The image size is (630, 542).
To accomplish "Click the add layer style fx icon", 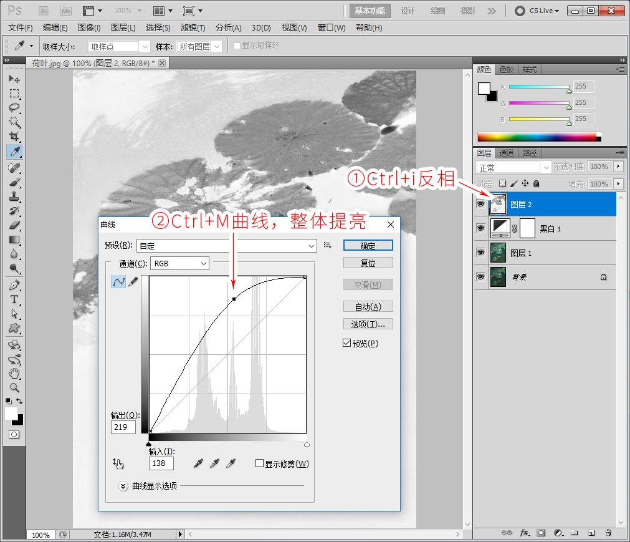I will (525, 533).
